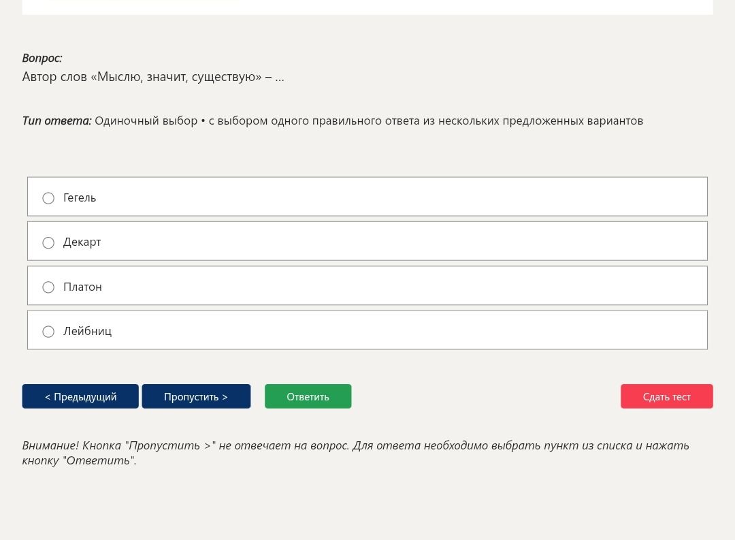Click the 'Платон' answer label text
This screenshot has width=735, height=540.
[82, 287]
